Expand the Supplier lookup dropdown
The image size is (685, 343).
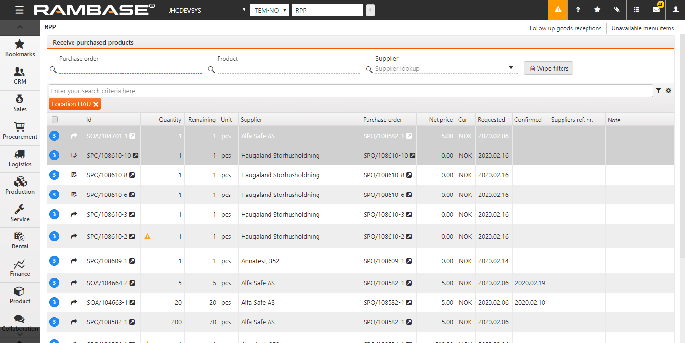click(x=511, y=68)
